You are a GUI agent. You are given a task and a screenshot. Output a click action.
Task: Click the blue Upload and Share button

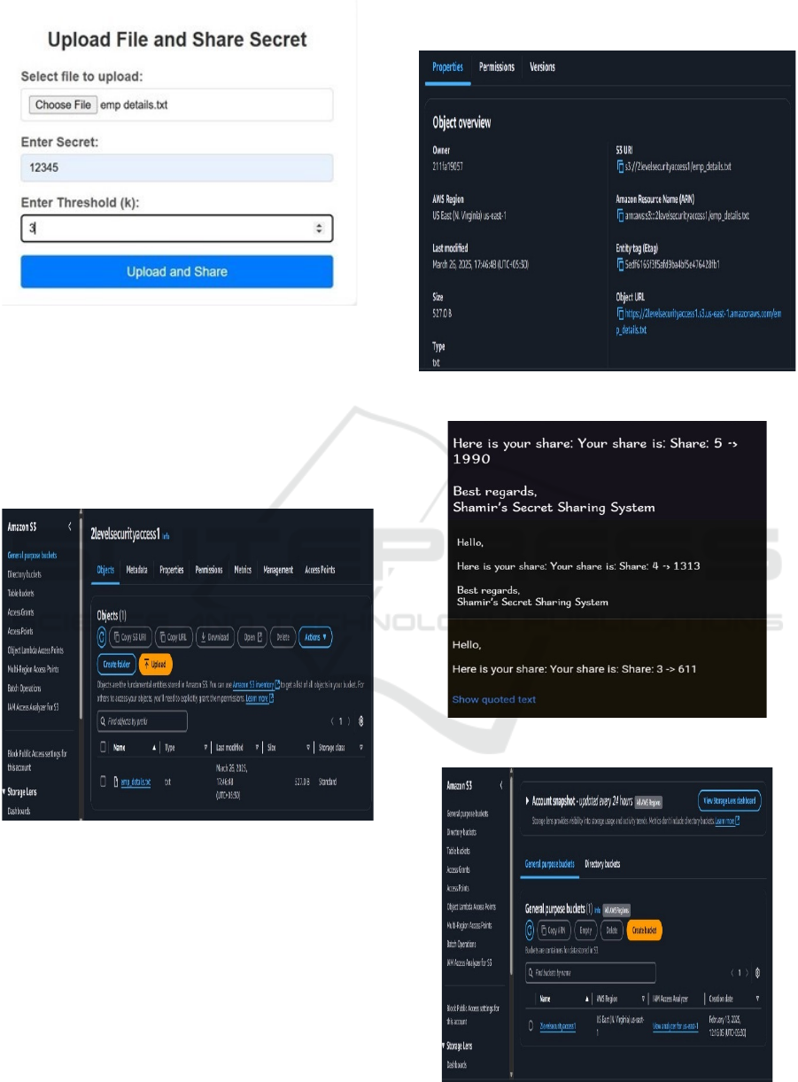point(177,272)
